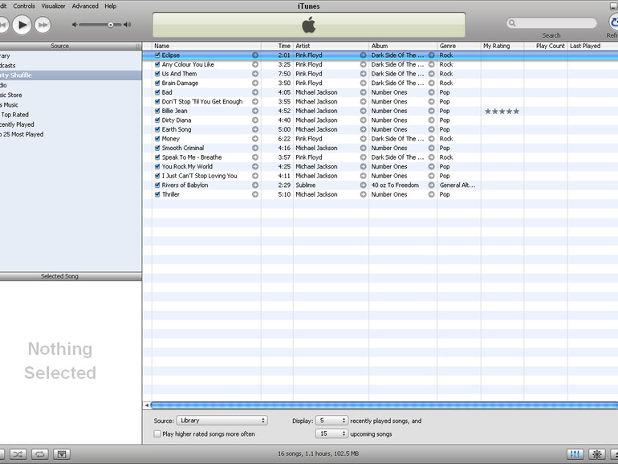Screen dimensions: 618x464
Task: Uncheck Speak To Me - Breathe checkbox
Action: [157, 157]
